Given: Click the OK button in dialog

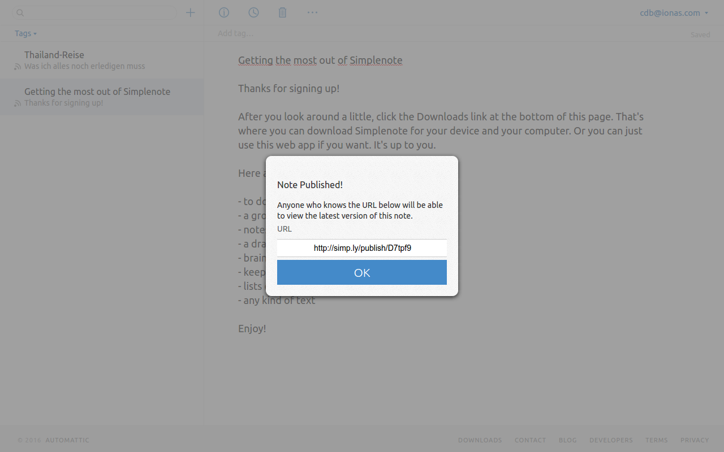Looking at the screenshot, I should click(362, 272).
